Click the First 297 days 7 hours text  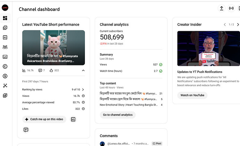point(35,81)
